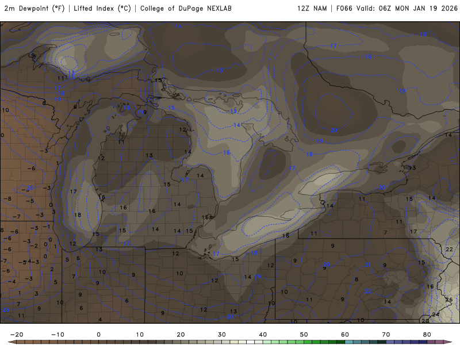The width and height of the screenshot is (460, 345).
Task: Click the -8 dewpoint value in western Wisconsin
Action: [x=8, y=198]
